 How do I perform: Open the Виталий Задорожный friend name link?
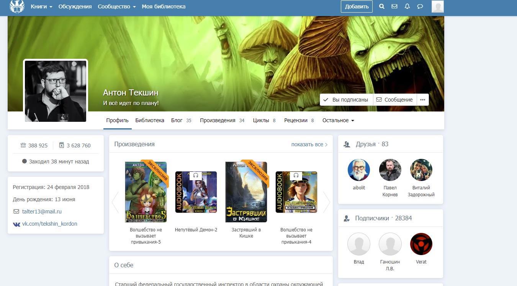[421, 191]
